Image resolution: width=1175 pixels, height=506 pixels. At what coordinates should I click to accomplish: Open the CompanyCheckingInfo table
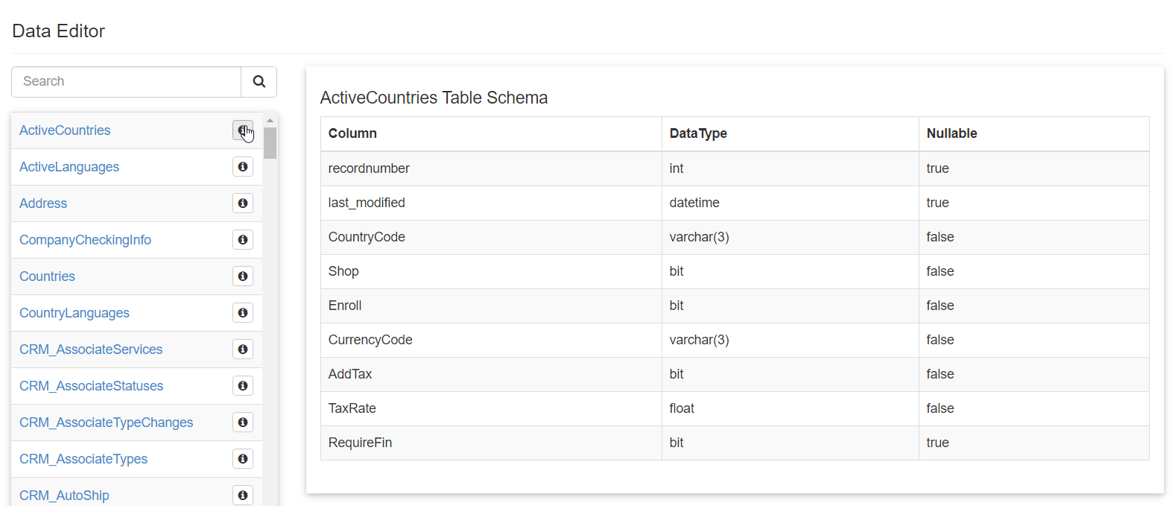pos(85,240)
